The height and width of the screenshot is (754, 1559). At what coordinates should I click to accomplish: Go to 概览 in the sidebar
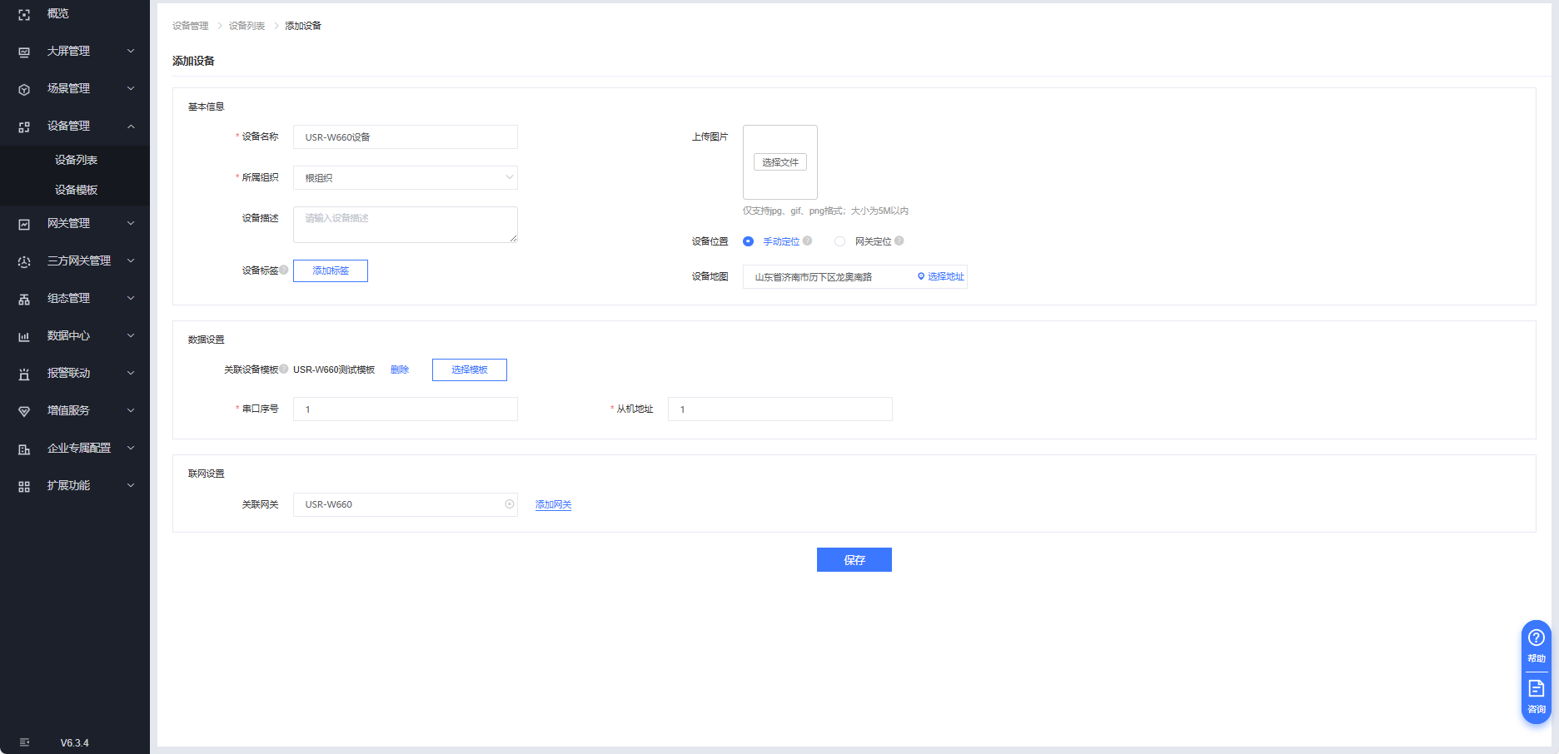coord(57,14)
